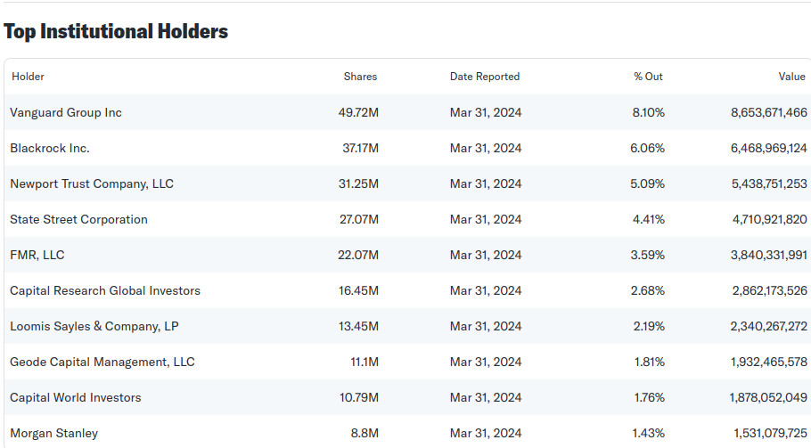Select the 8,653,671,466 value cell
Screen dimensions: 811x448
(768, 112)
